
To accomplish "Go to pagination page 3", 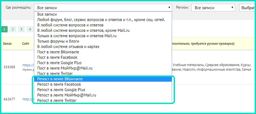I will (x=21, y=29).
